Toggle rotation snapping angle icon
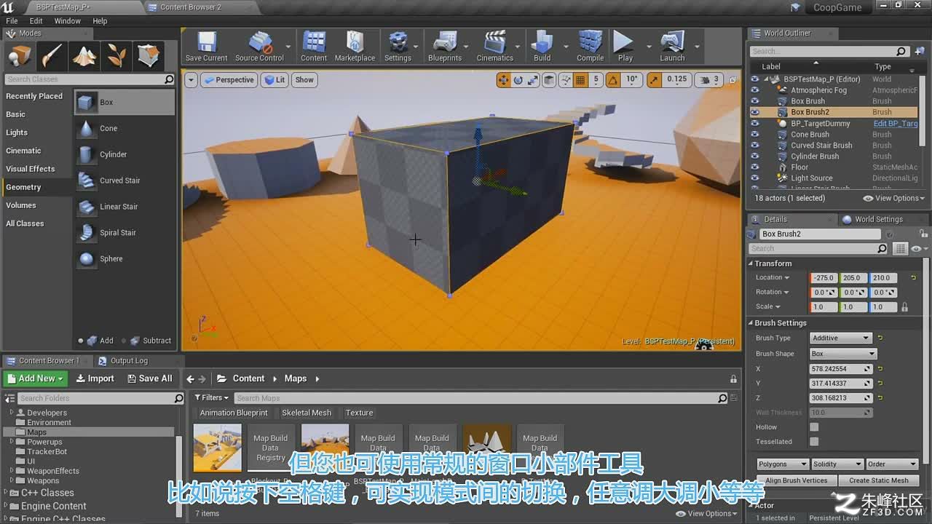The width and height of the screenshot is (932, 524). tap(612, 80)
